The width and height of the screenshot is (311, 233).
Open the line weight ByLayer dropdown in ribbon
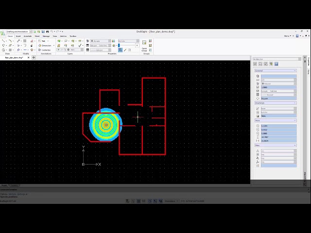pyautogui.click(x=101, y=50)
